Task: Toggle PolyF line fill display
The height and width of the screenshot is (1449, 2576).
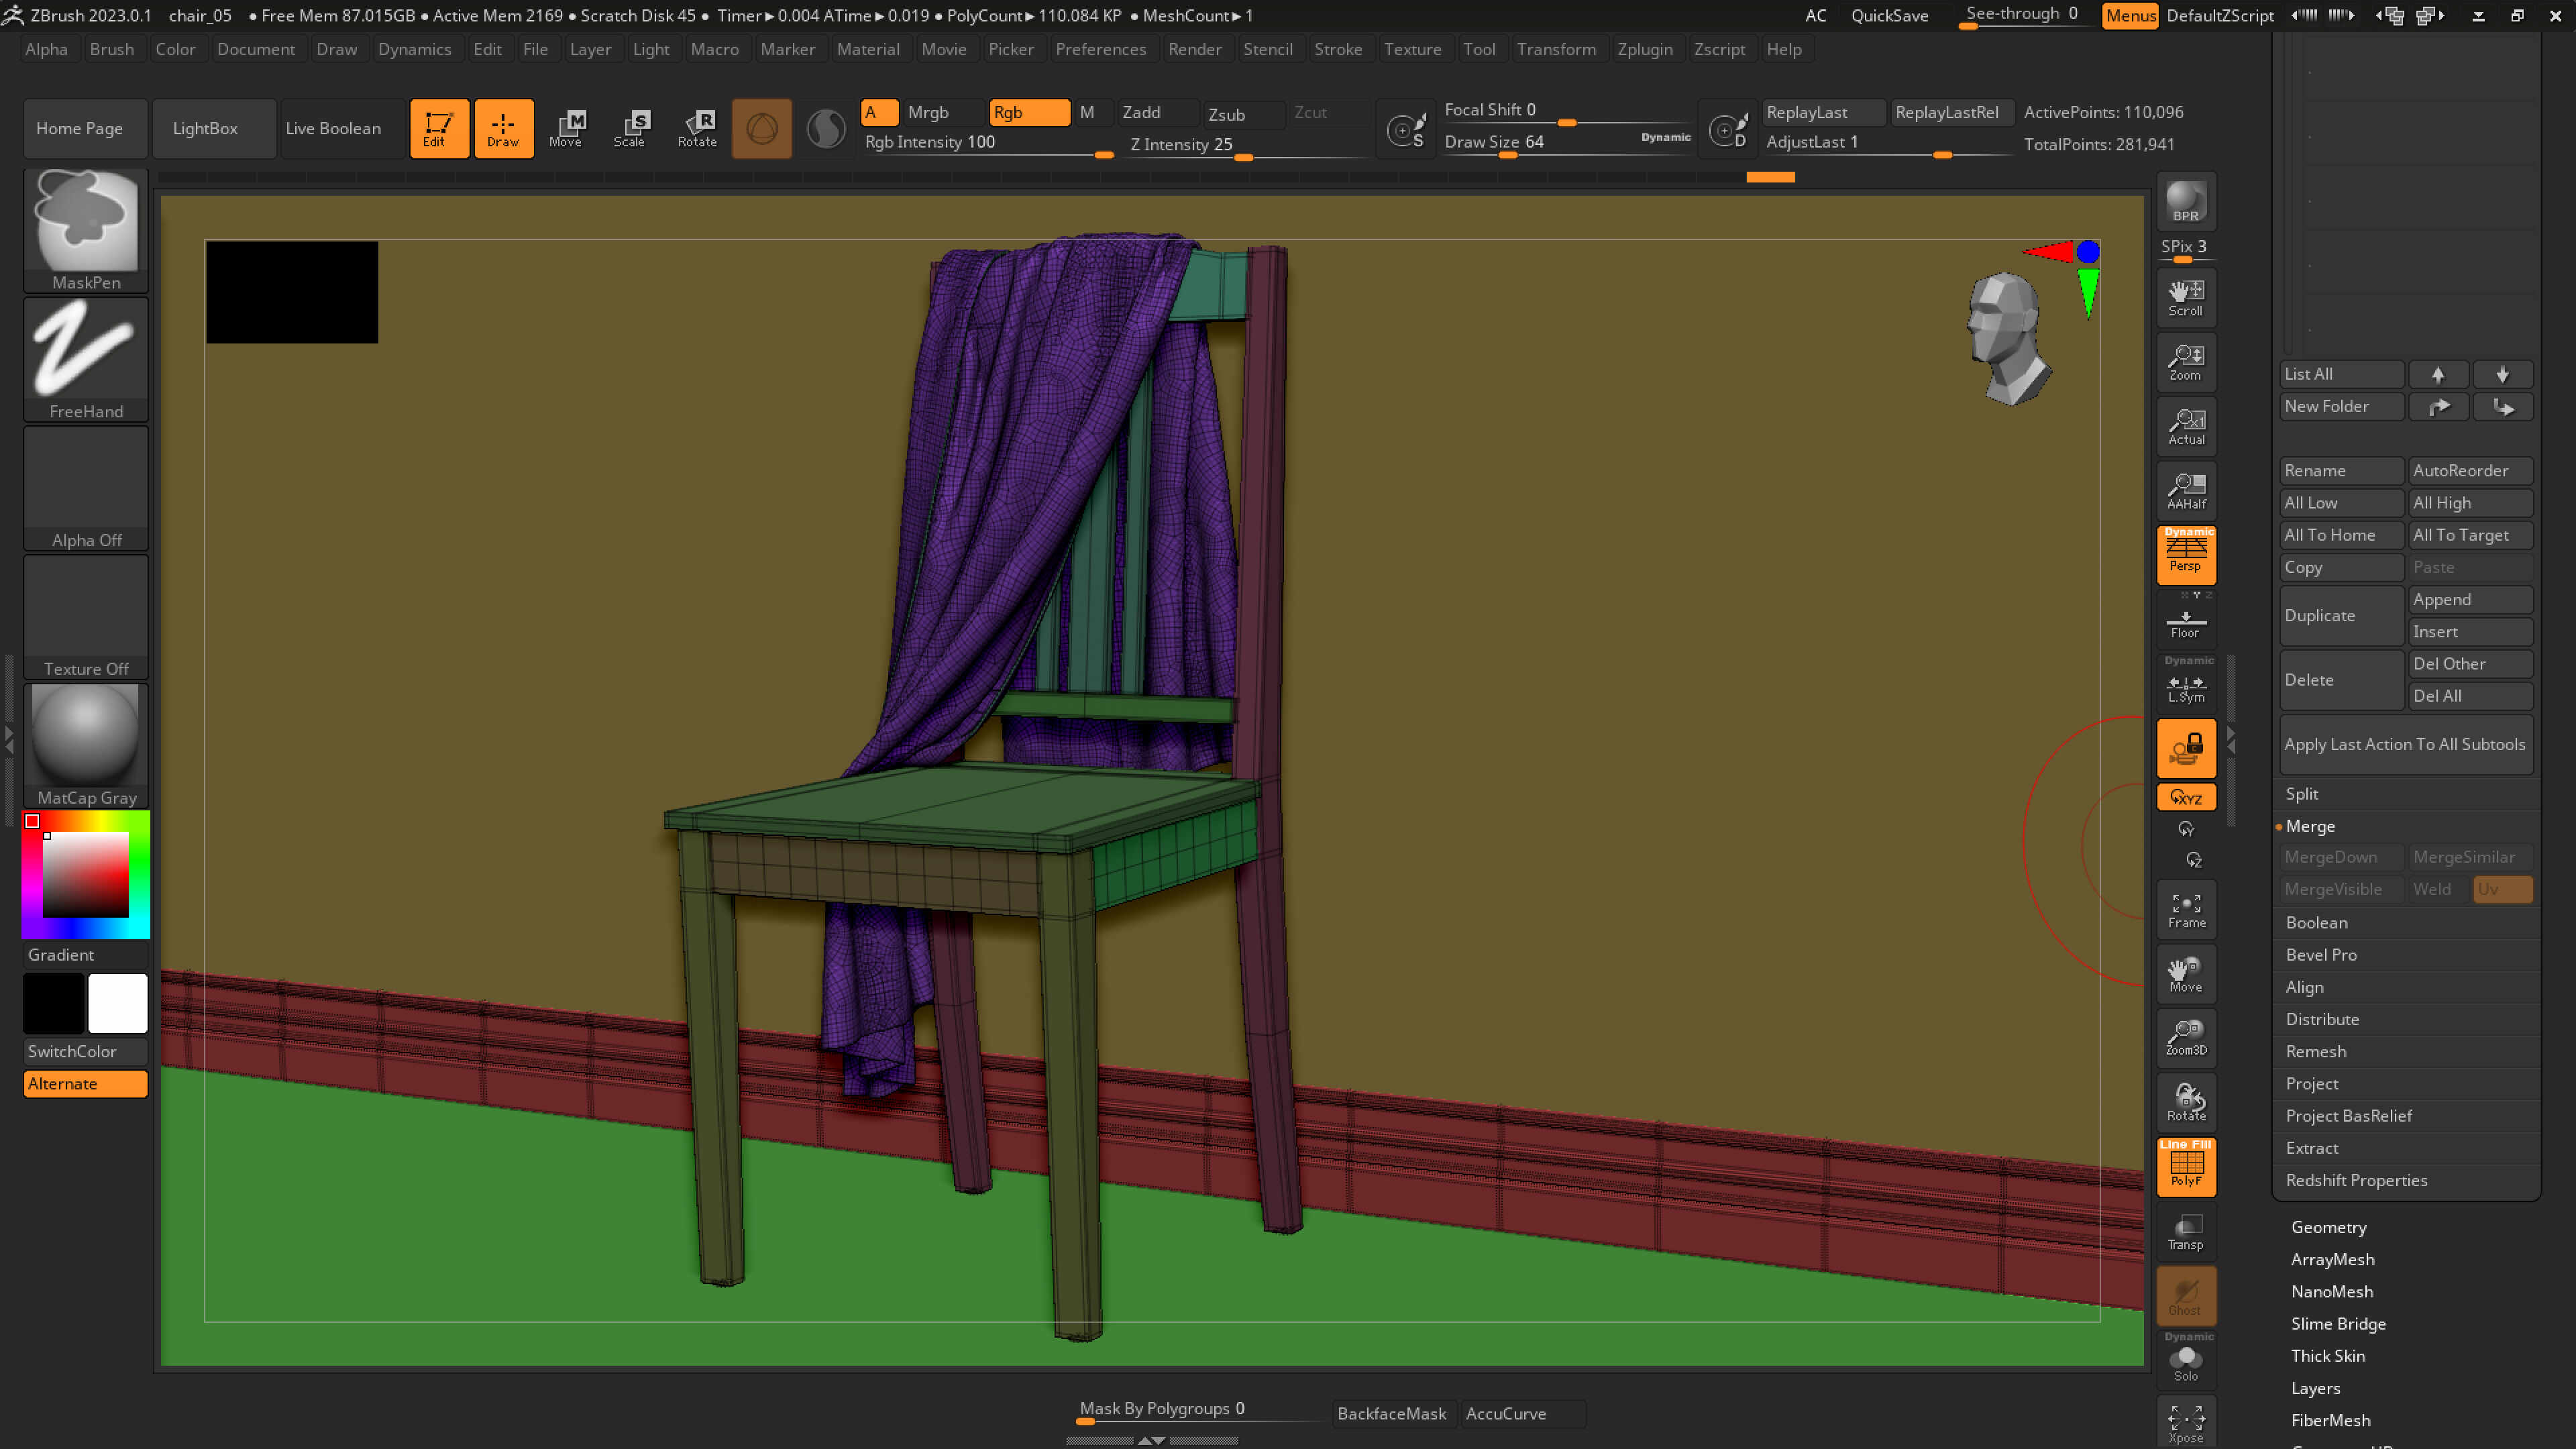Action: tap(2185, 1166)
